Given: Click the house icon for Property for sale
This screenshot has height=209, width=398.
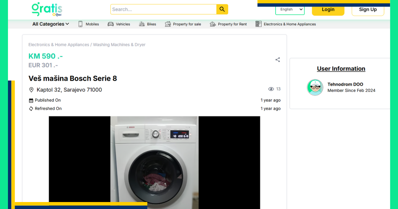Looking at the screenshot, I should click(168, 24).
